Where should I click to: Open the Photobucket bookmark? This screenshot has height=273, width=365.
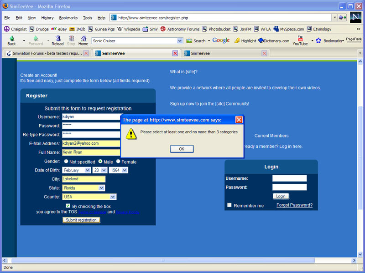click(216, 29)
